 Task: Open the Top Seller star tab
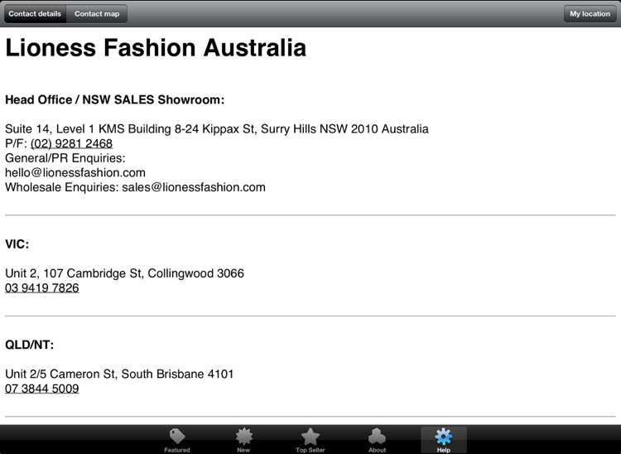[x=310, y=440]
